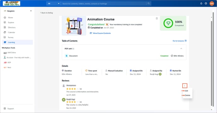Click the Learning graduation cap icon
Screen dimensions: 217x113
pos(5,42)
